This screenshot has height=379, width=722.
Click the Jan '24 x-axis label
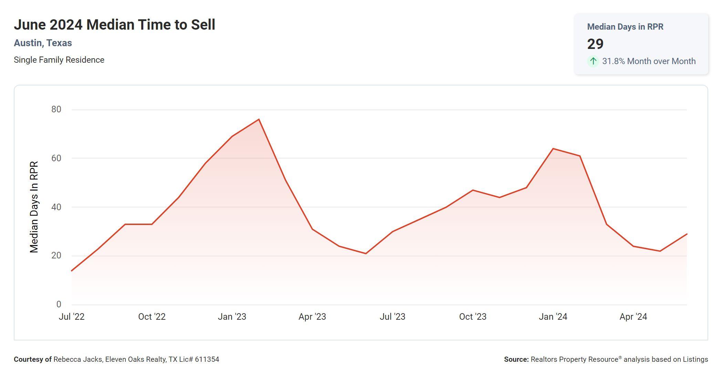click(x=553, y=317)
